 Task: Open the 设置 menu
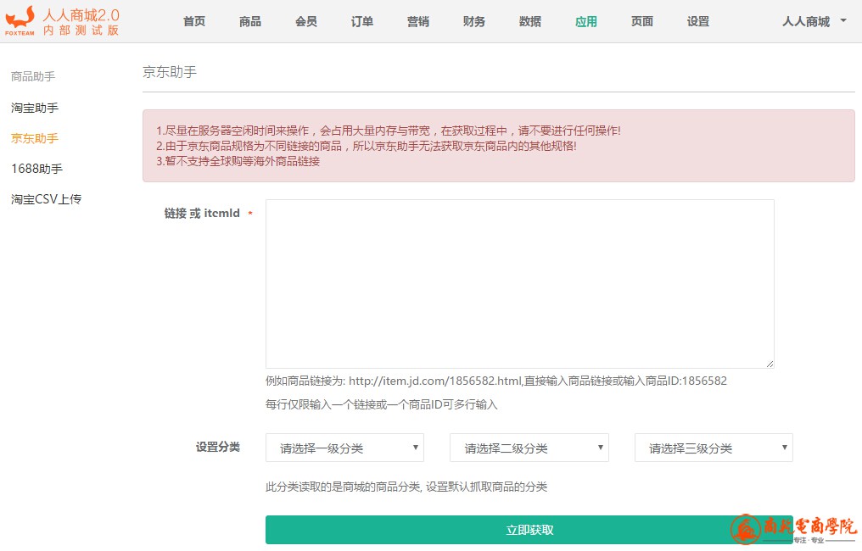[x=698, y=21]
